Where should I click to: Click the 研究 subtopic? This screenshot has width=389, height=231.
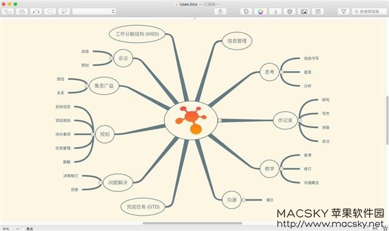coord(326,100)
